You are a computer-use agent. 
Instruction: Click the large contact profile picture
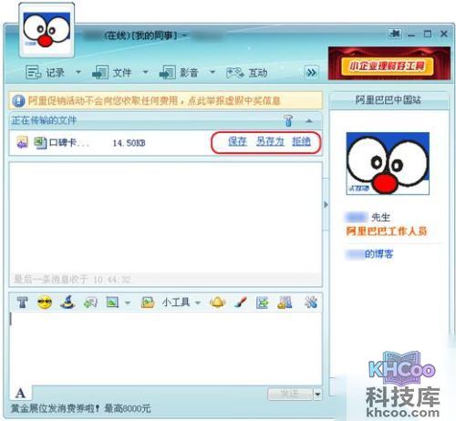(388, 163)
